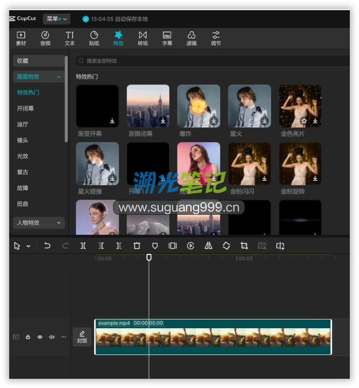
Task: Open the 贴纸 (stickers) panel
Action: pyautogui.click(x=94, y=38)
